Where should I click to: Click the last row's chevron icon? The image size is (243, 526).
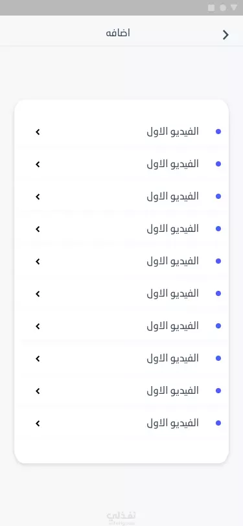[x=38, y=424]
